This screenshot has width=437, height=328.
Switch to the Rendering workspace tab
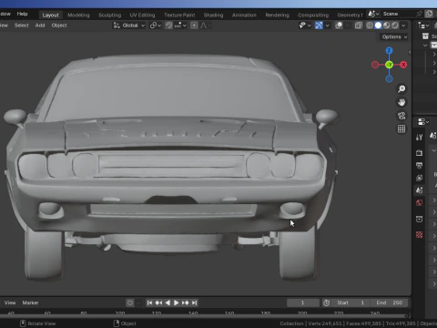pyautogui.click(x=277, y=15)
